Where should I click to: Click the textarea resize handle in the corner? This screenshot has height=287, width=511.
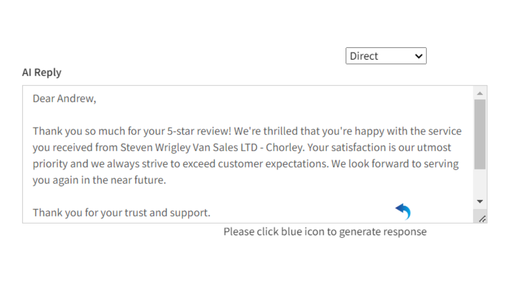click(482, 218)
